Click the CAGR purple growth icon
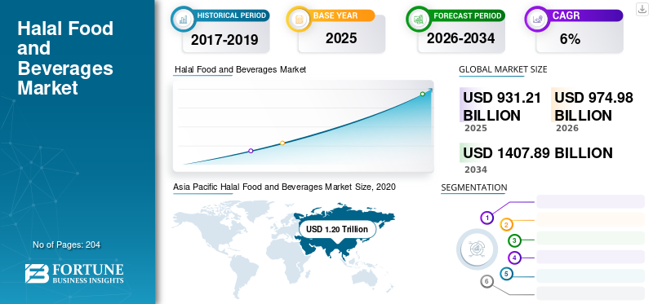The width and height of the screenshot is (653, 304). [x=537, y=19]
